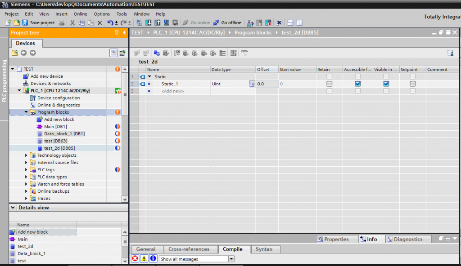461x266 pixels.
Task: Collapse the PLC_1 device node
Action: tap(19, 91)
